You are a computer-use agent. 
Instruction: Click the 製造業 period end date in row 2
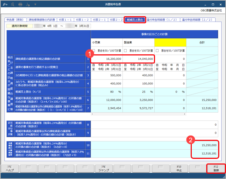[x=141, y=69]
